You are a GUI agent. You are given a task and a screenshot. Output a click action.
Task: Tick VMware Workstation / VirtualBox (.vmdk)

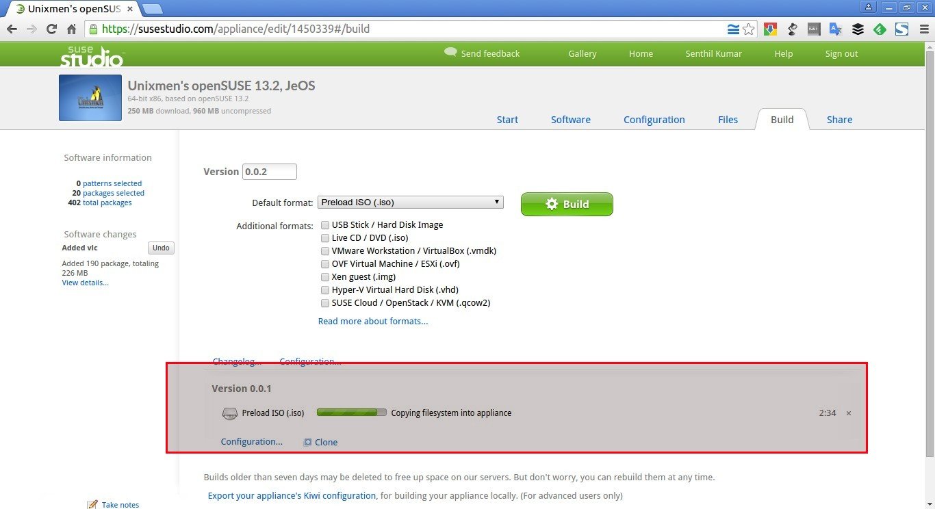point(325,251)
